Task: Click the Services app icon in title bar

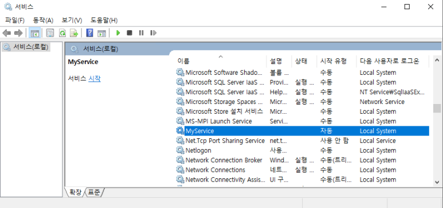Action: [8, 7]
